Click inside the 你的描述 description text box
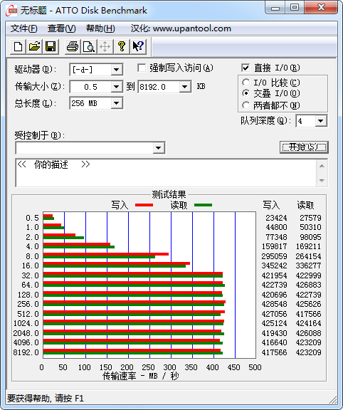The image size is (343, 410). click(x=166, y=172)
